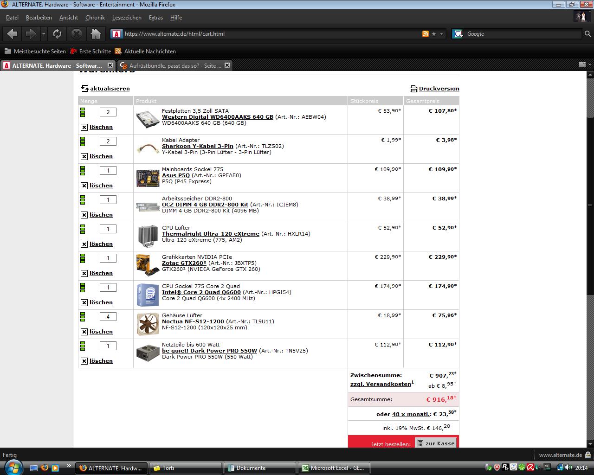Reload the page with the refresh icon

coord(57,33)
